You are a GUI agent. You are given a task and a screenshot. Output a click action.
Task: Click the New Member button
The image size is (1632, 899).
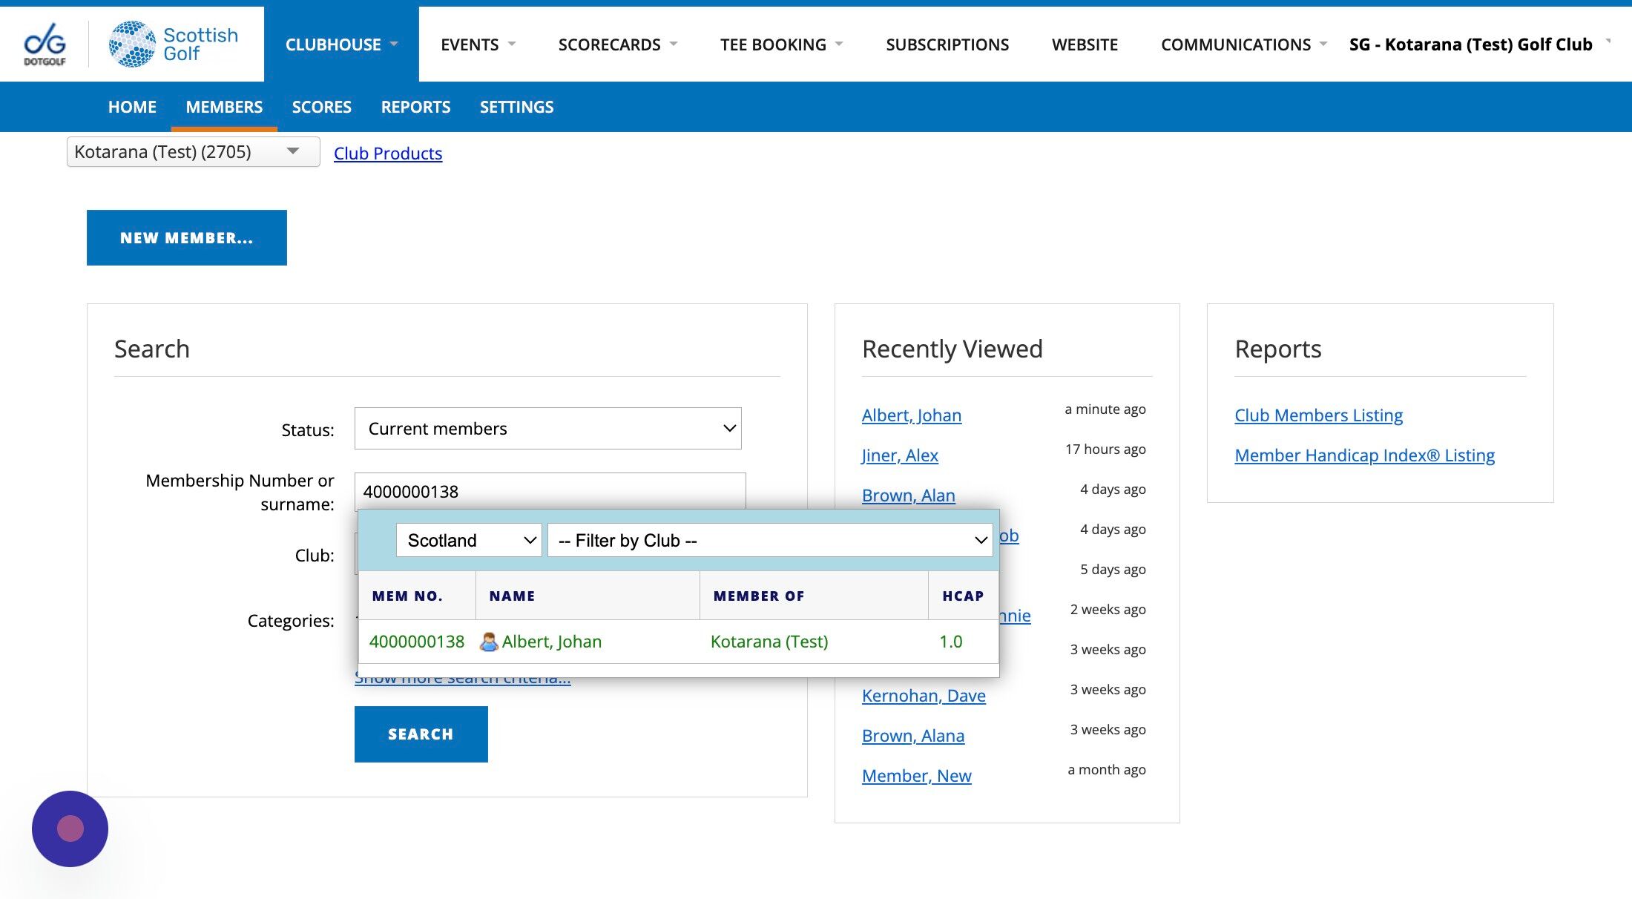[x=187, y=237]
